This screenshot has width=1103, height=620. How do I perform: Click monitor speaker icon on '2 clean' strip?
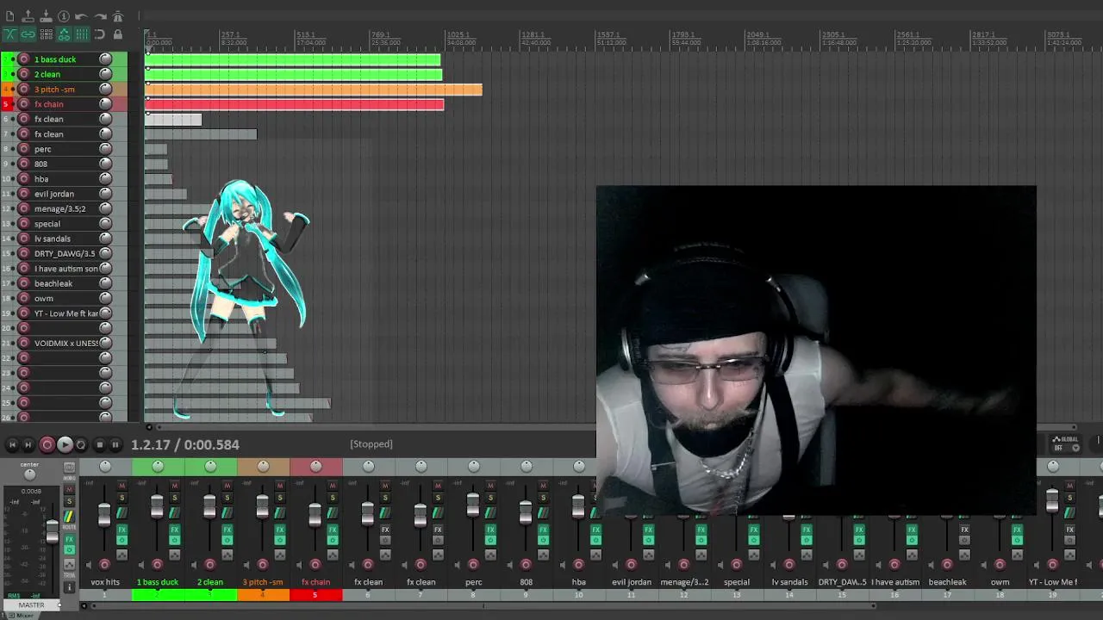[194, 565]
